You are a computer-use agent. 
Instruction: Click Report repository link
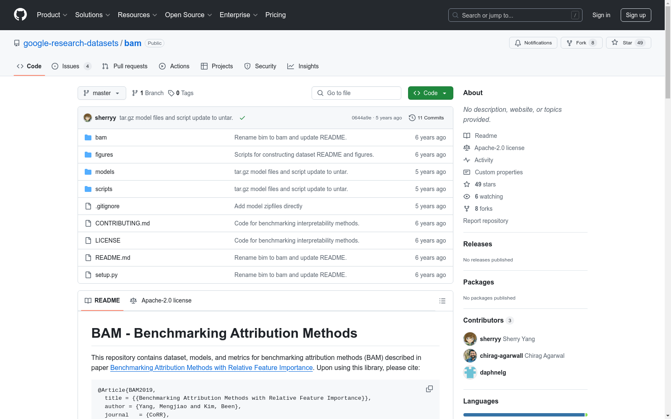pyautogui.click(x=486, y=221)
